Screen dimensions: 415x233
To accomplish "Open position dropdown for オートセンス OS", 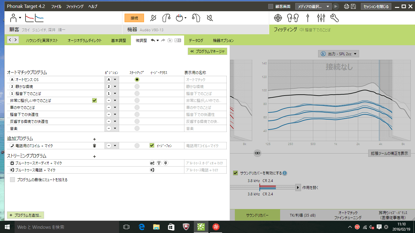I will (111, 79).
